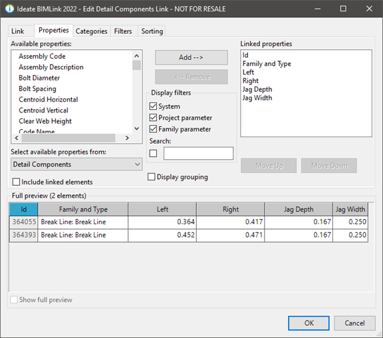Screen dimensions: 383x338
Task: Select Right in linked properties list
Action: pos(251,81)
